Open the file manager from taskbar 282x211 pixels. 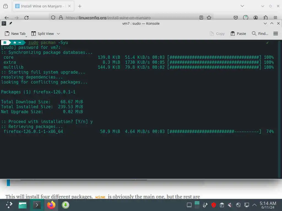pyautogui.click(x=23, y=205)
